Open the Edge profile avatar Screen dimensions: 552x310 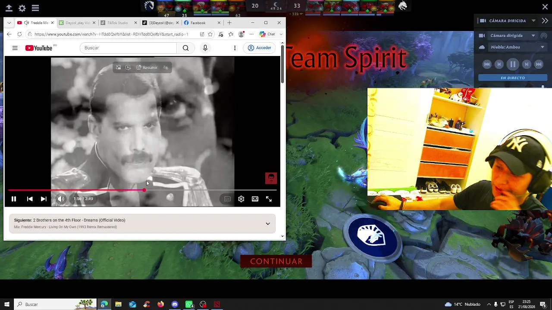point(241,34)
